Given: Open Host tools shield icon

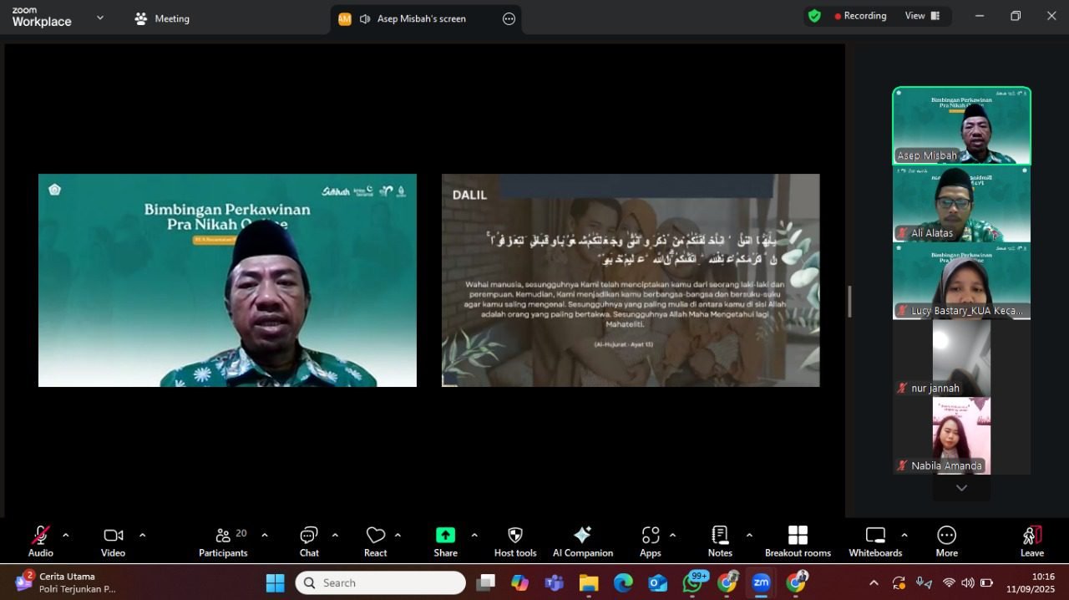Looking at the screenshot, I should pyautogui.click(x=515, y=541).
